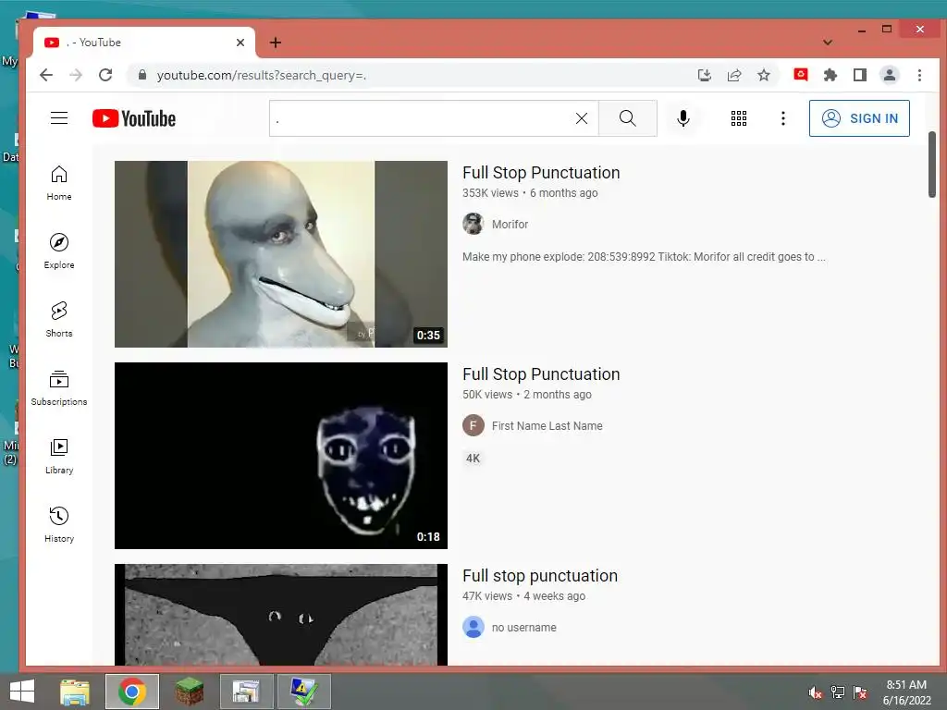Click the SIGN IN button
The image size is (947, 710).
(859, 118)
